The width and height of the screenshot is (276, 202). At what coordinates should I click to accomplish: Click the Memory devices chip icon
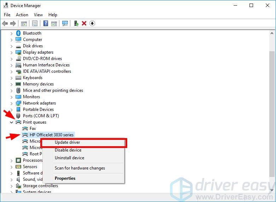pos(18,84)
